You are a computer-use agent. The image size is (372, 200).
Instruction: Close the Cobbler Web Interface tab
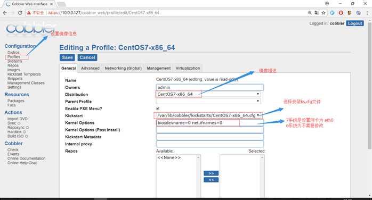(x=52, y=4)
